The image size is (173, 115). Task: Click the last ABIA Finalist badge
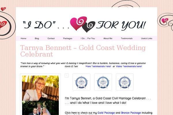point(125,82)
